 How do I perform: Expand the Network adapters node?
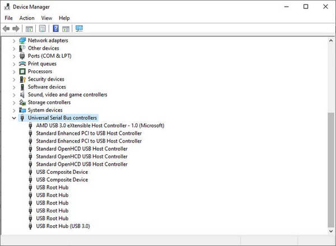click(x=14, y=41)
